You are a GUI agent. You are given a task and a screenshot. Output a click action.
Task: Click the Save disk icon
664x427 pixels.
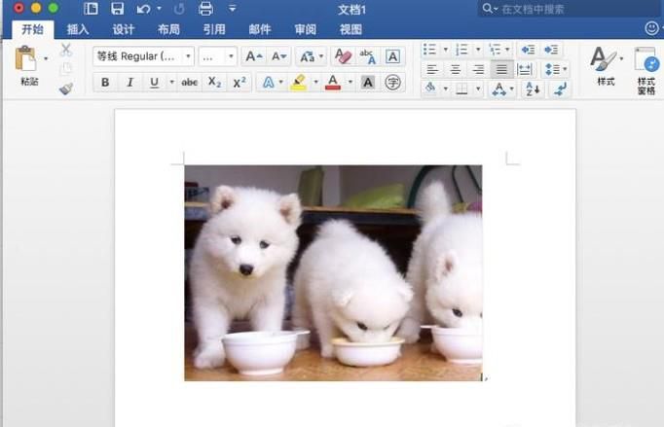pyautogui.click(x=117, y=8)
